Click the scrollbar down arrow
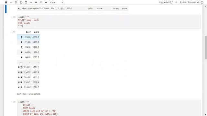This screenshot has height=116, width=207. point(206,115)
